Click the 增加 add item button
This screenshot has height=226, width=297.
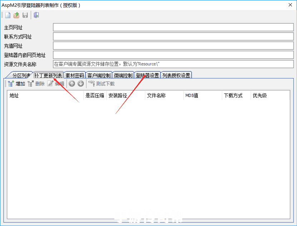[x=16, y=83]
